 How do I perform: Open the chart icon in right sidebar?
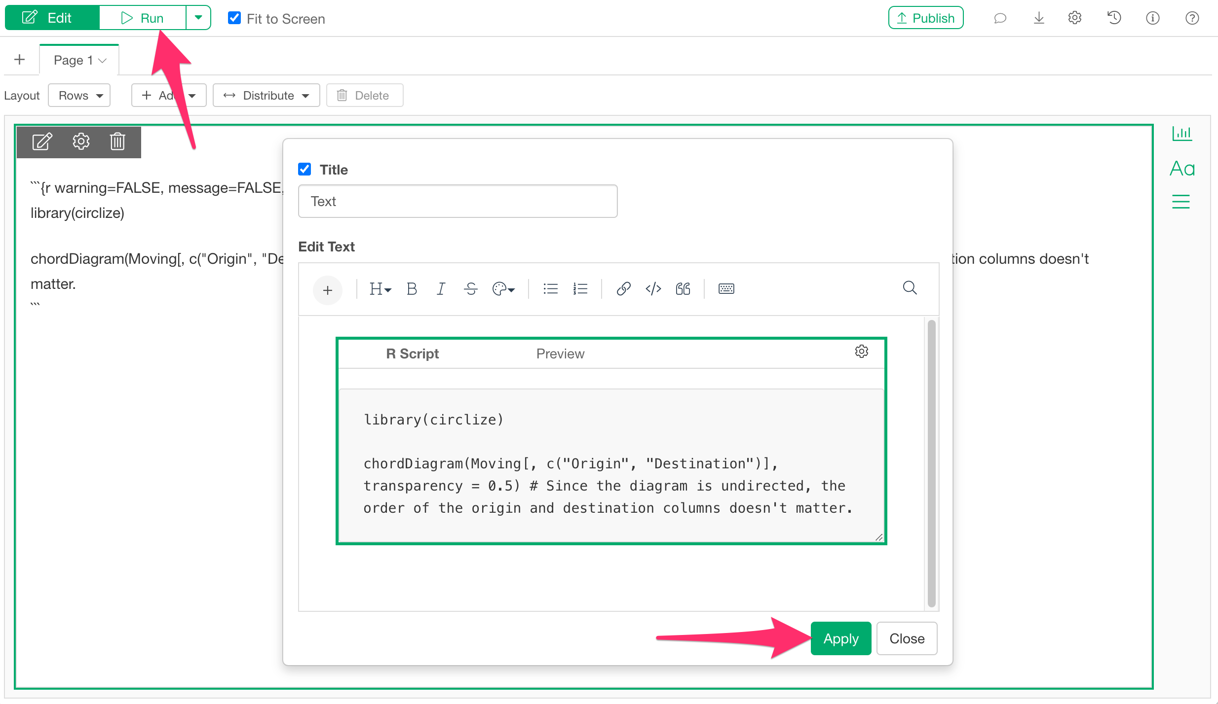pyautogui.click(x=1181, y=133)
